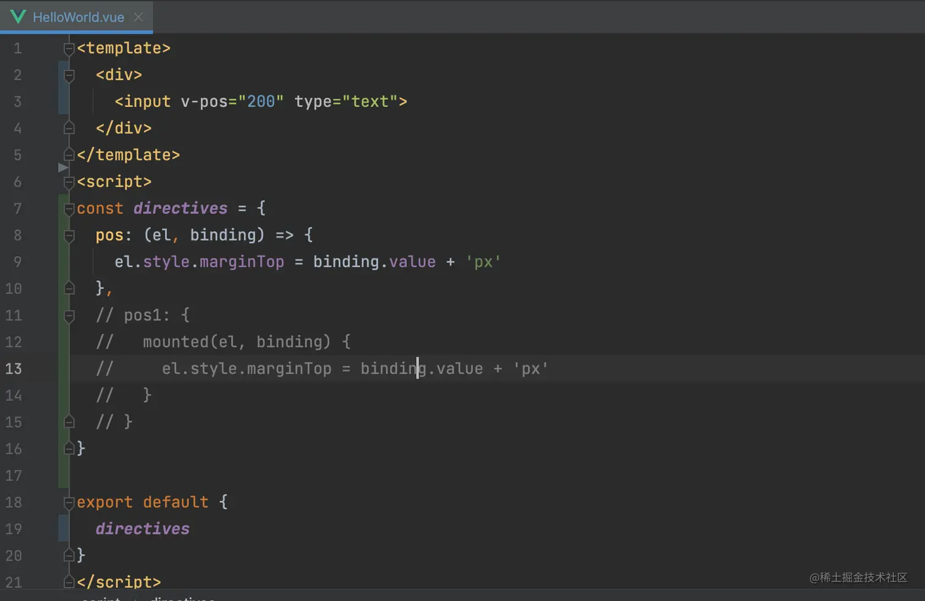Toggle the fold end marker on line 10
Image resolution: width=925 pixels, height=601 pixels.
pos(69,288)
